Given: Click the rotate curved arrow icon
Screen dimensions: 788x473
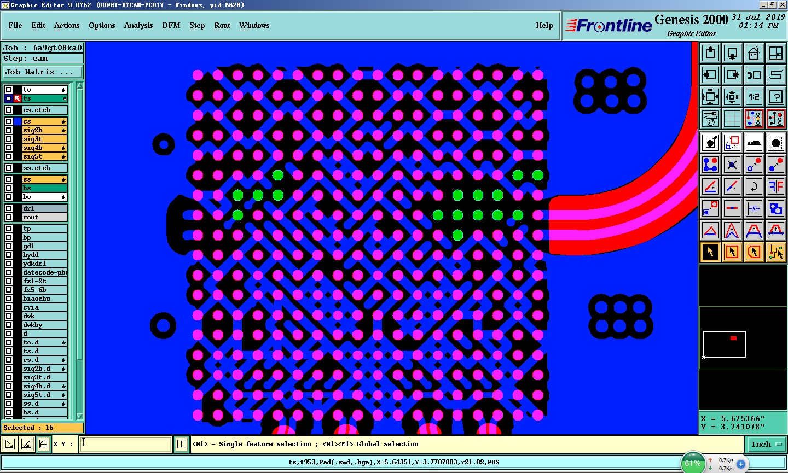Looking at the screenshot, I should point(754,186).
